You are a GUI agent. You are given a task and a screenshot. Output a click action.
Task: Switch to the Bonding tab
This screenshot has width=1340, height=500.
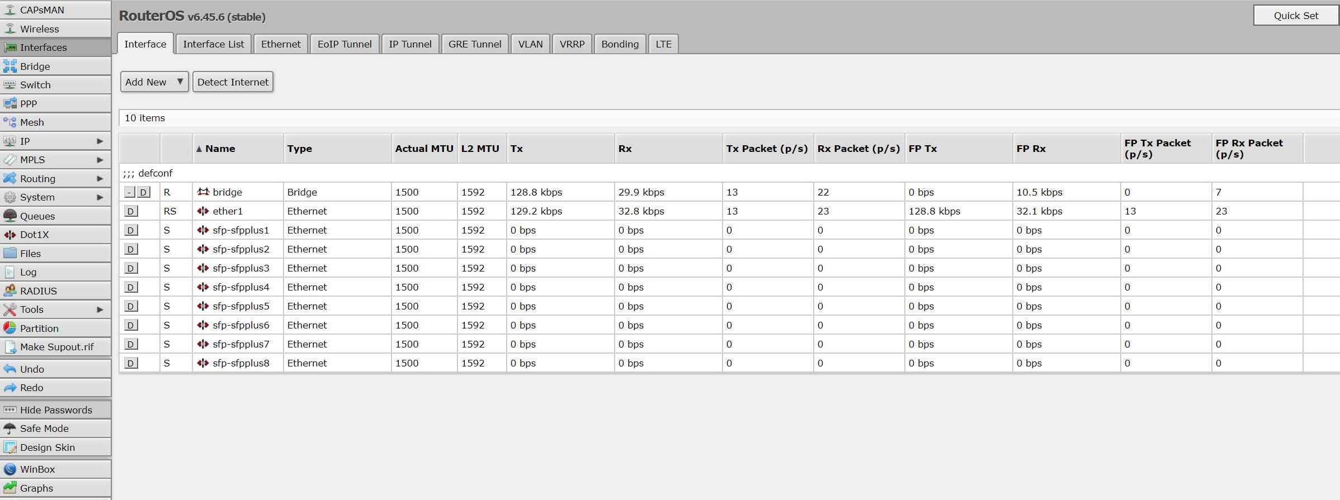click(620, 44)
